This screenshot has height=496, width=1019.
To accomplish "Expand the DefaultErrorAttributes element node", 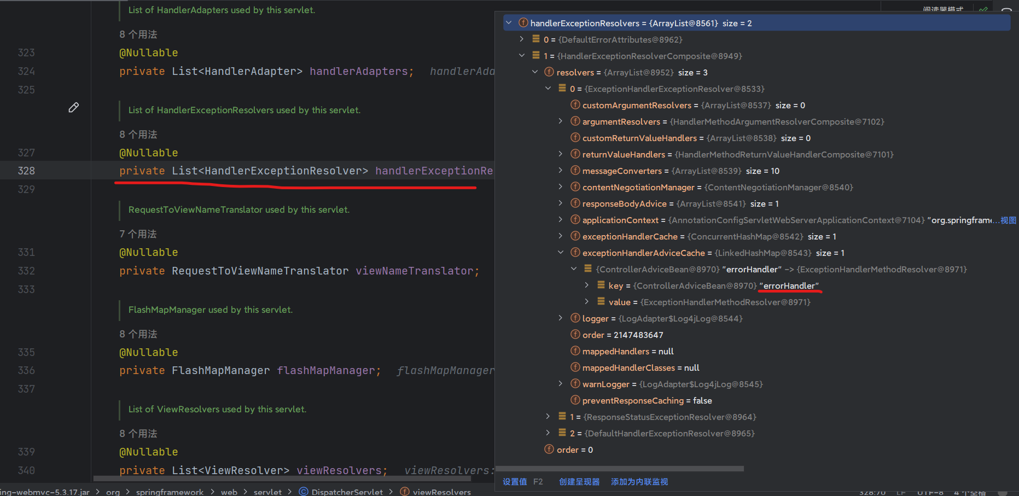I will (x=521, y=39).
